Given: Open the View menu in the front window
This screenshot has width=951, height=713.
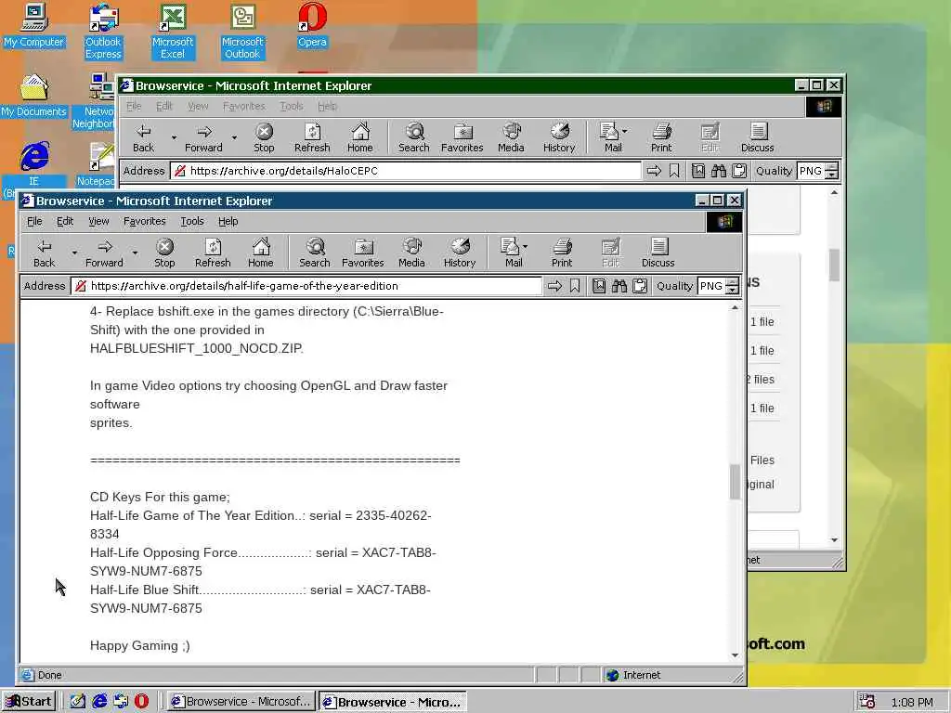Looking at the screenshot, I should coord(98,221).
